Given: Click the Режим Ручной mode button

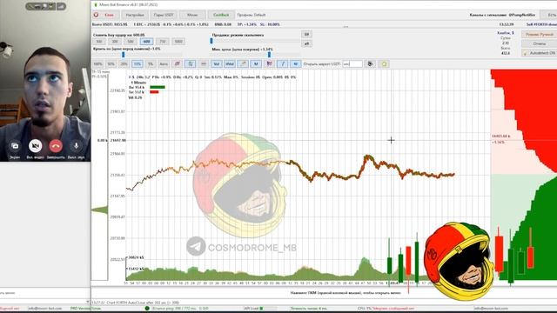Looking at the screenshot, I should [x=540, y=35].
